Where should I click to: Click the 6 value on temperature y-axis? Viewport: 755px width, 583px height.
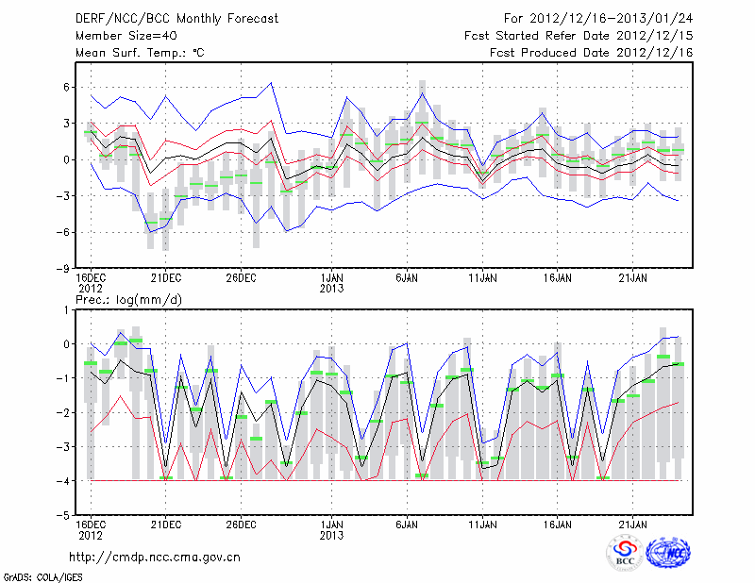pos(68,87)
